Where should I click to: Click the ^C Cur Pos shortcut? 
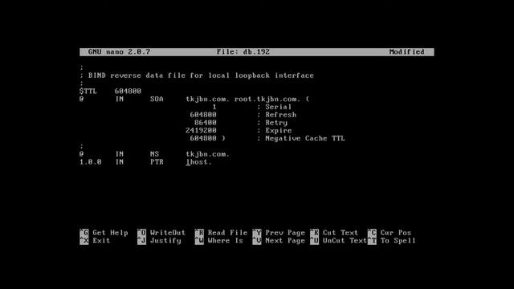click(390, 233)
